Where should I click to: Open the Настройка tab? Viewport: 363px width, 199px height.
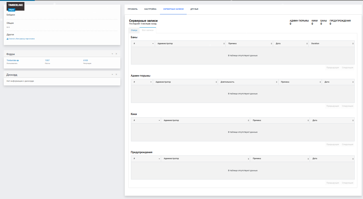pos(150,9)
